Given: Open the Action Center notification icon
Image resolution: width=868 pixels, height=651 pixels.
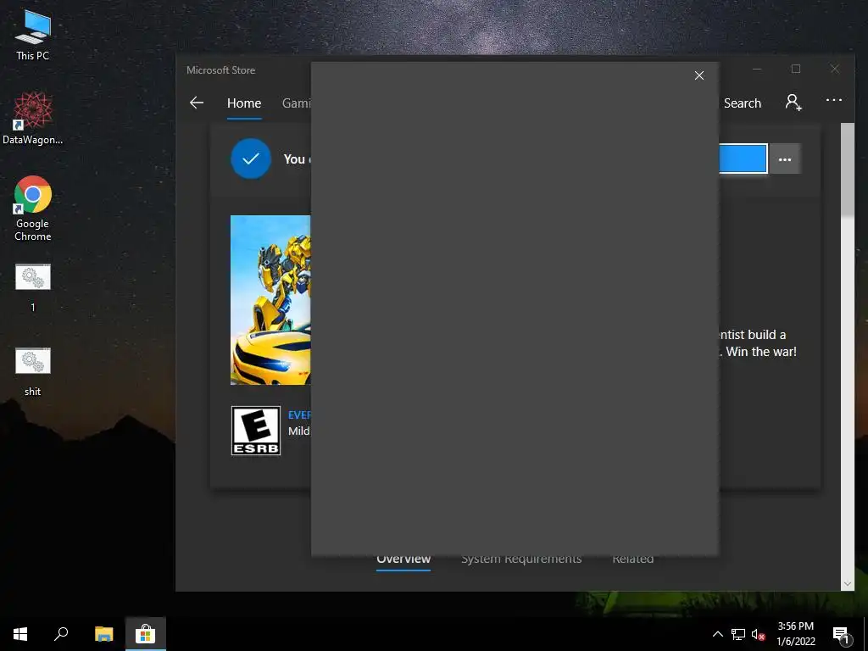Looking at the screenshot, I should pos(842,634).
